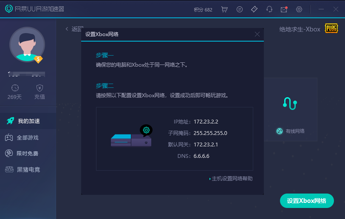Open customer service headset icon
The image size is (345, 219).
click(x=269, y=9)
